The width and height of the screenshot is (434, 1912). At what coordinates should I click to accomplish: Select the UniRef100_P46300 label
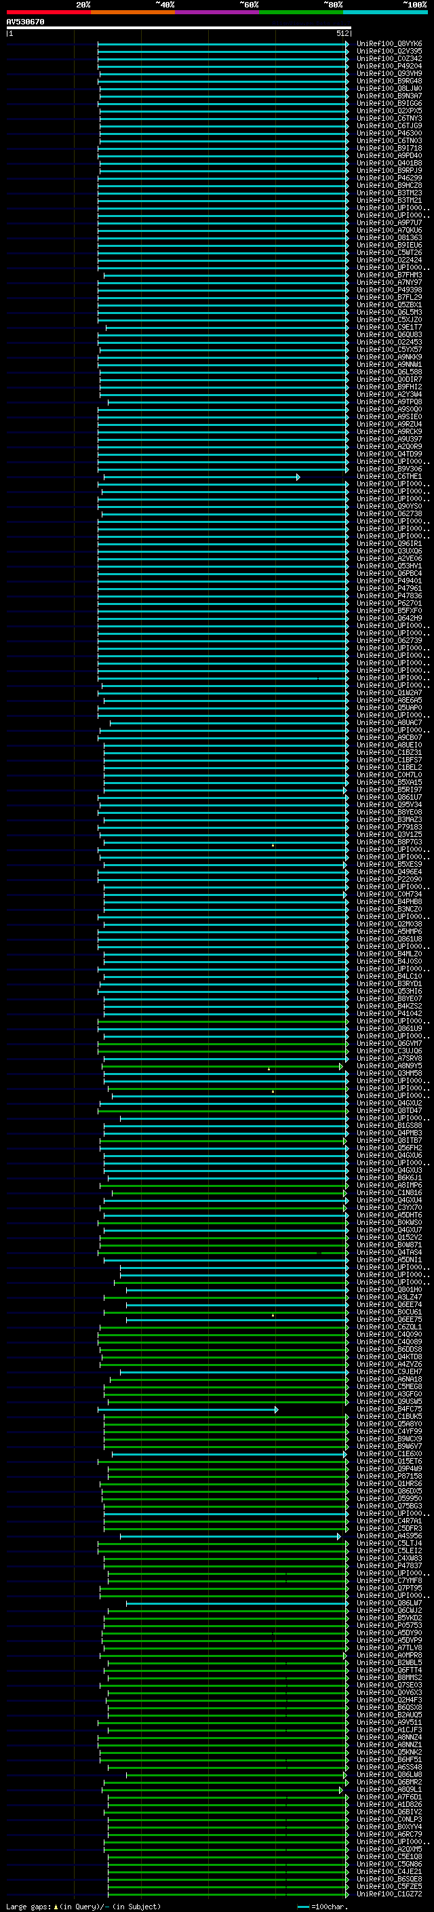click(389, 133)
